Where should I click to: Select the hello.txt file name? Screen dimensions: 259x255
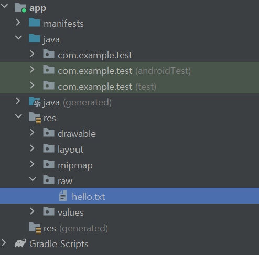89,197
